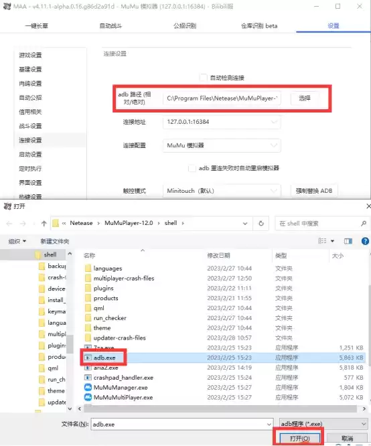Image resolution: width=371 pixels, height=446 pixels.
Task: Expand the address bar history dropdown
Action: coord(245,224)
